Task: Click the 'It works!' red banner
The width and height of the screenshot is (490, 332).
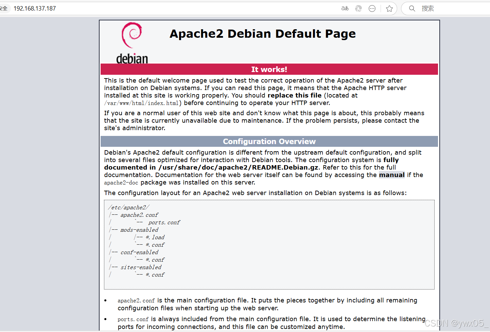Action: tap(269, 69)
